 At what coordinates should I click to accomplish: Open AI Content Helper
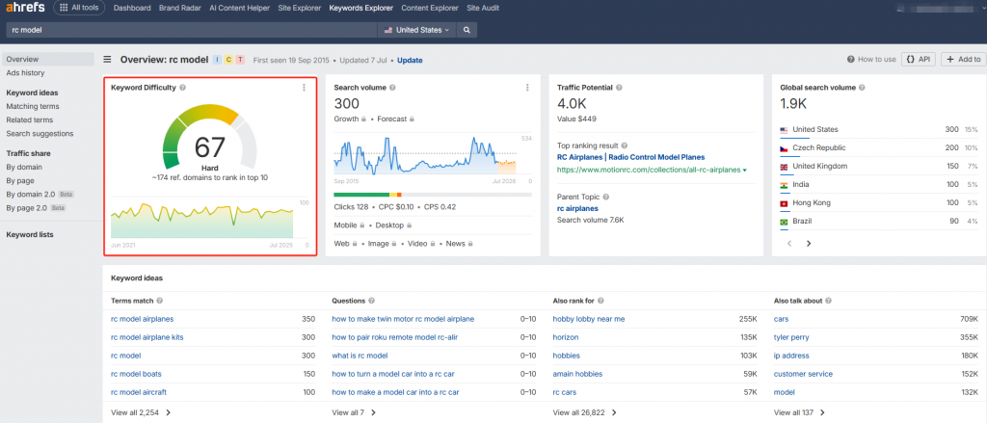pyautogui.click(x=239, y=8)
